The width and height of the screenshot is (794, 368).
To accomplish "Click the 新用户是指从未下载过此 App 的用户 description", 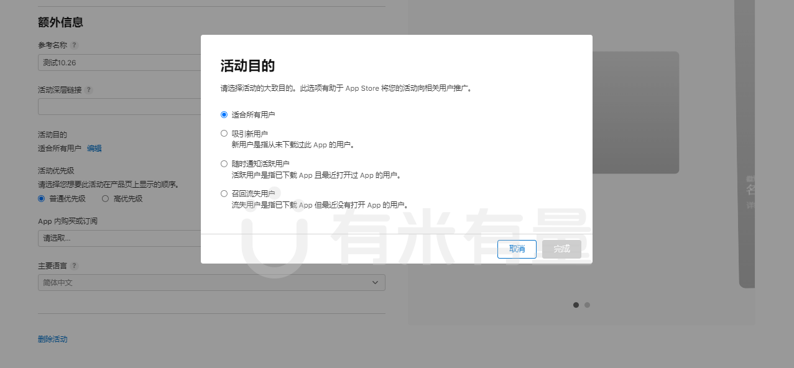I will [x=292, y=145].
